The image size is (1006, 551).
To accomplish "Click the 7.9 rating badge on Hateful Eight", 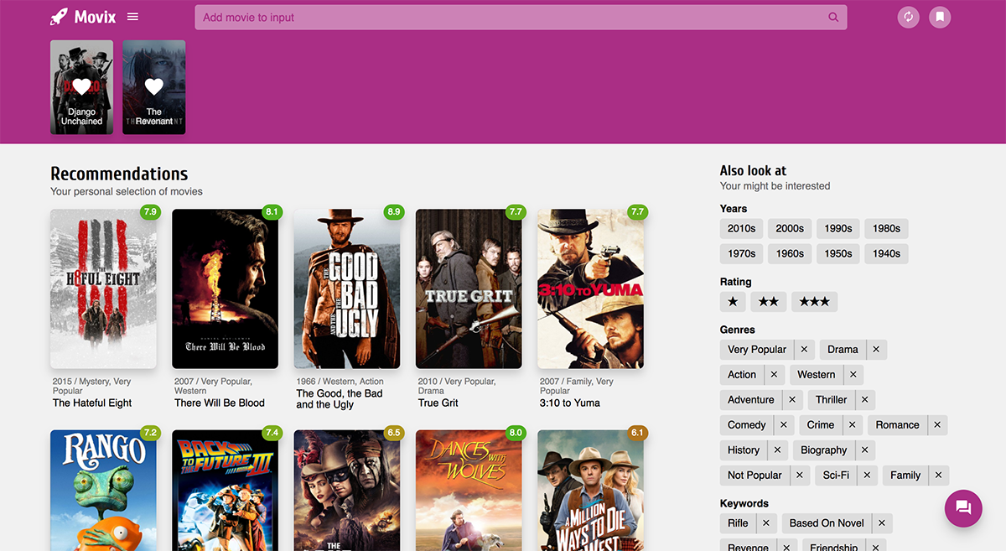I will [x=150, y=212].
